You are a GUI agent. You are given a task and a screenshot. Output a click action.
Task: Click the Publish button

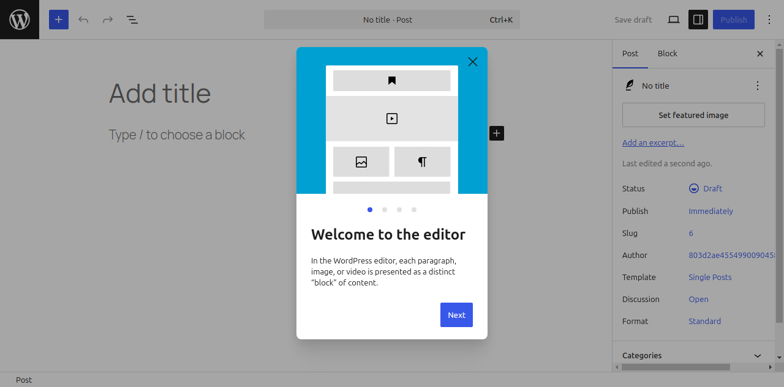tap(734, 20)
